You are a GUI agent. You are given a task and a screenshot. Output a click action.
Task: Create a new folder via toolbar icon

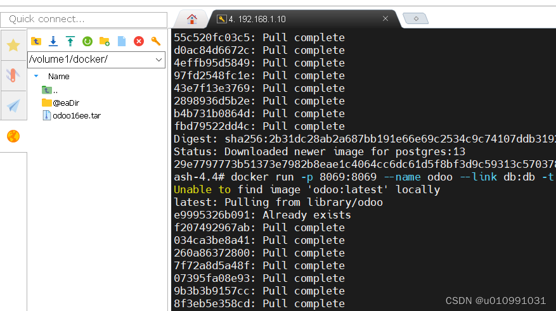click(x=105, y=41)
